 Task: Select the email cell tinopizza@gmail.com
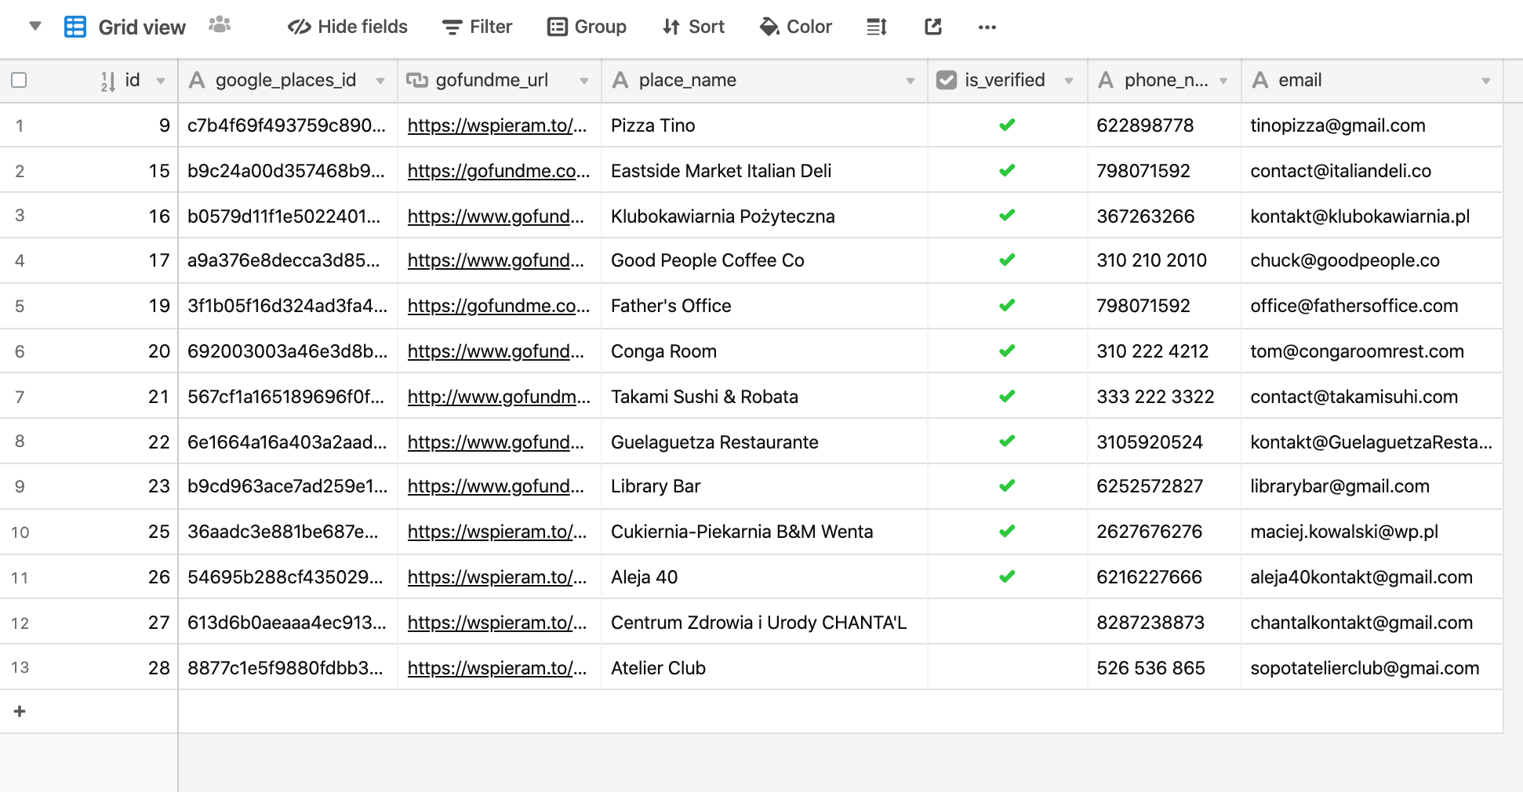pos(1372,125)
